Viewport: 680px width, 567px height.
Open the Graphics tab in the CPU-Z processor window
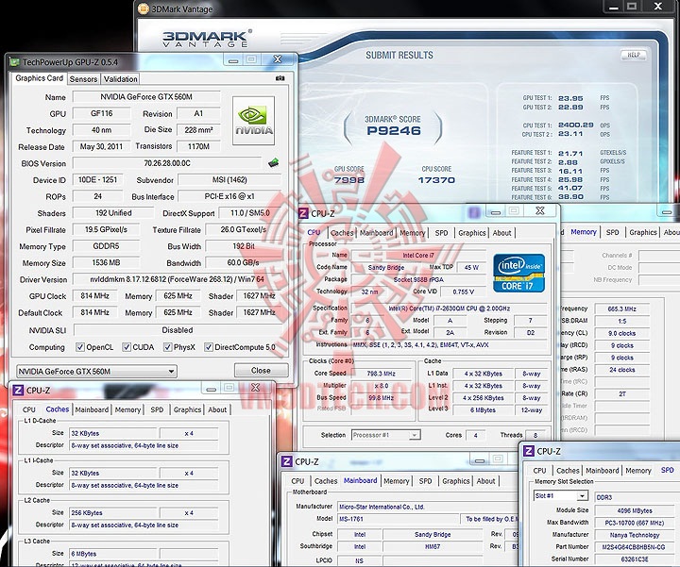472,233
